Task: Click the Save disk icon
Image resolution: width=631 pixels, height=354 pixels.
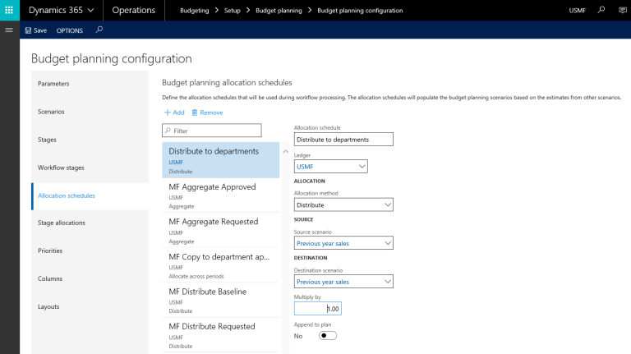Action: (x=28, y=30)
